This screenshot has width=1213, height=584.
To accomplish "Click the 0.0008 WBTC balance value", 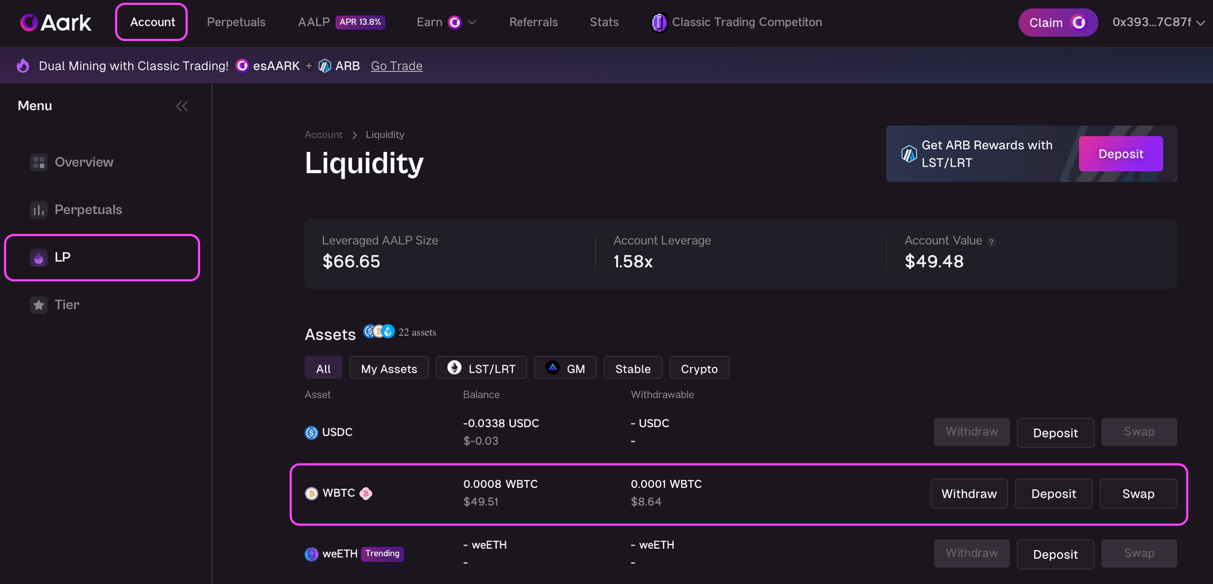I will tap(500, 484).
